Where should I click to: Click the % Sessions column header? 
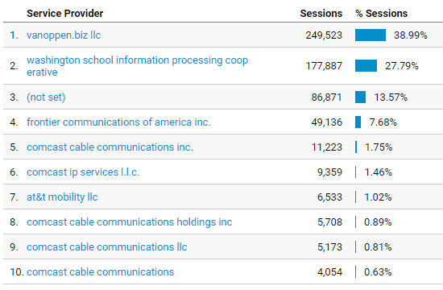pyautogui.click(x=382, y=13)
